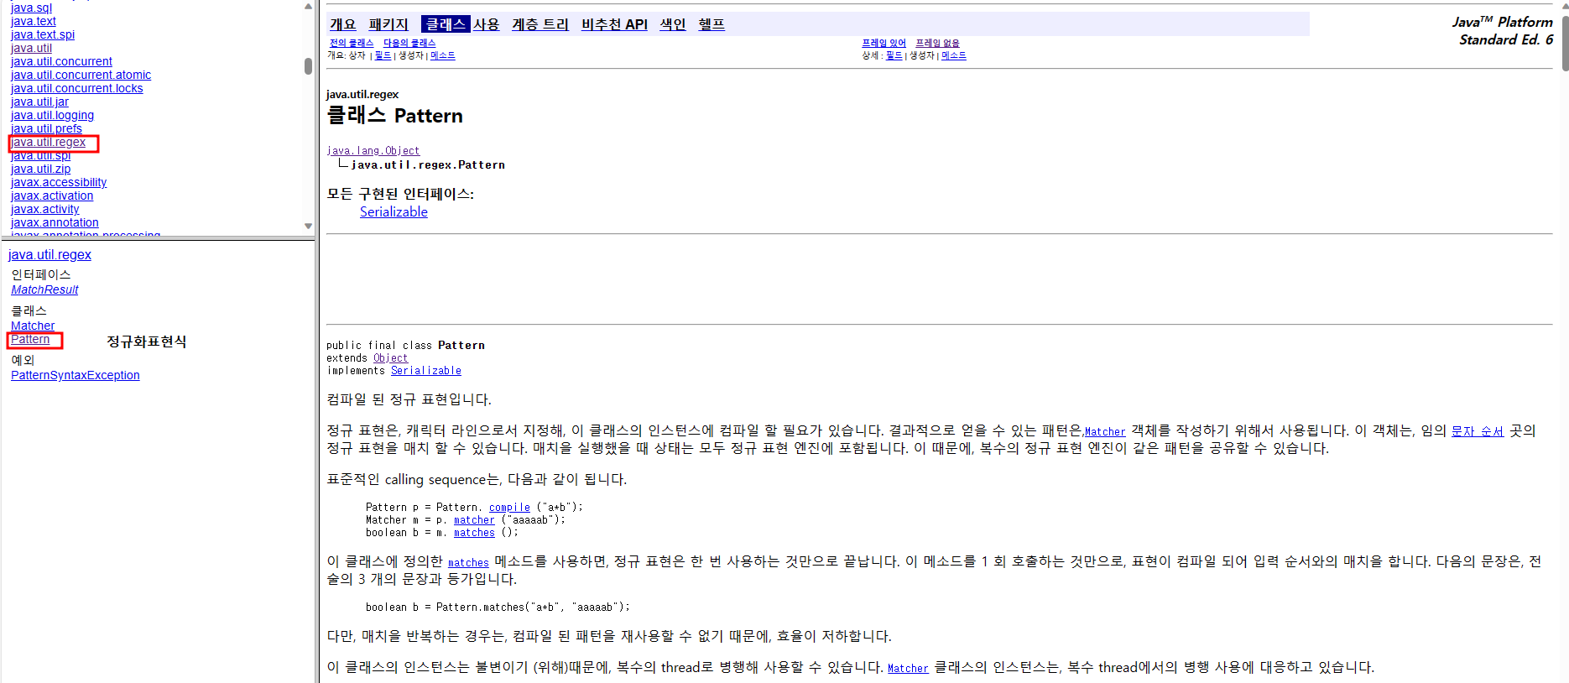1569x683 pixels.
Task: Click Serializable after 'implements' in declaration
Action: pyautogui.click(x=426, y=371)
